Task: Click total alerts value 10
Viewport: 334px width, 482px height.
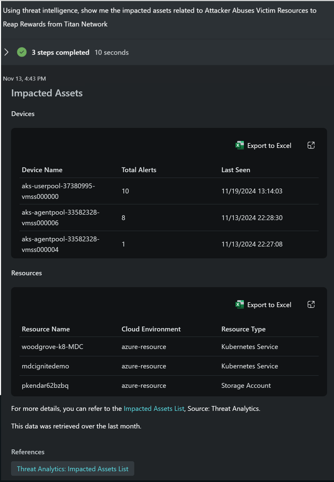Action: 125,191
